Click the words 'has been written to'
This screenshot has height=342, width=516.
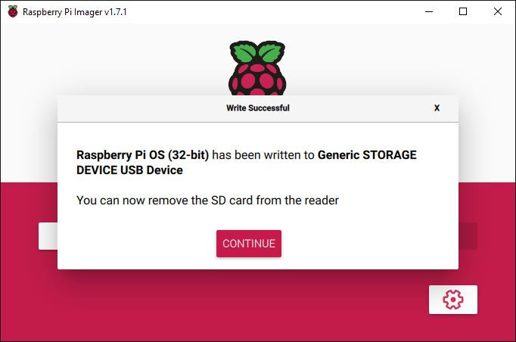[x=263, y=154]
